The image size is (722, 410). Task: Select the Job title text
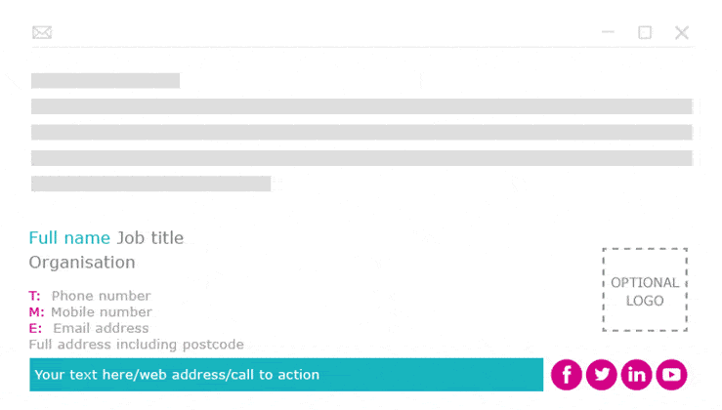tap(150, 238)
